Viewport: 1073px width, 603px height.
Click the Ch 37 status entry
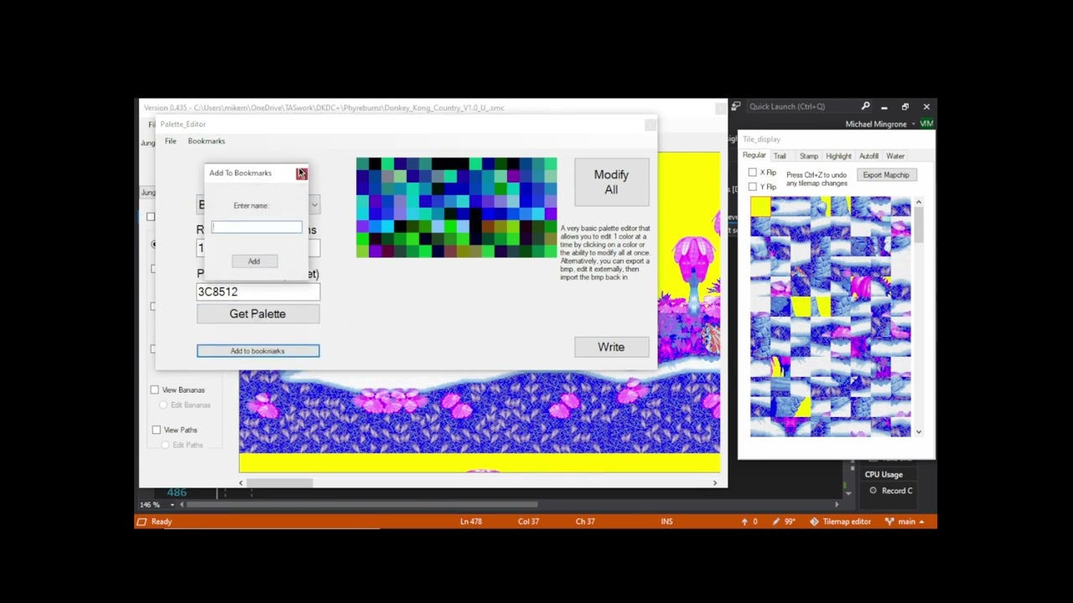click(x=585, y=522)
